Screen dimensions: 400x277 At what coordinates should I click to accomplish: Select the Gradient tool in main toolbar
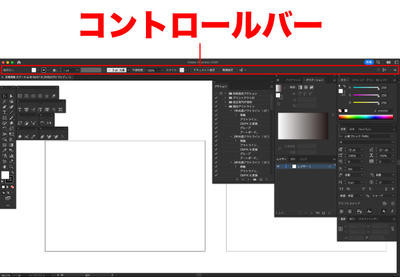[11, 145]
